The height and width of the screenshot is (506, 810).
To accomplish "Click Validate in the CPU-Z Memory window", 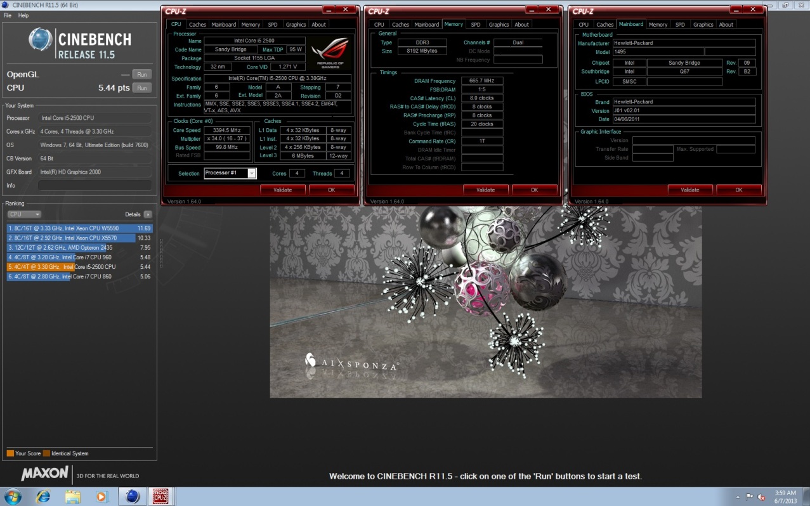I will click(485, 190).
